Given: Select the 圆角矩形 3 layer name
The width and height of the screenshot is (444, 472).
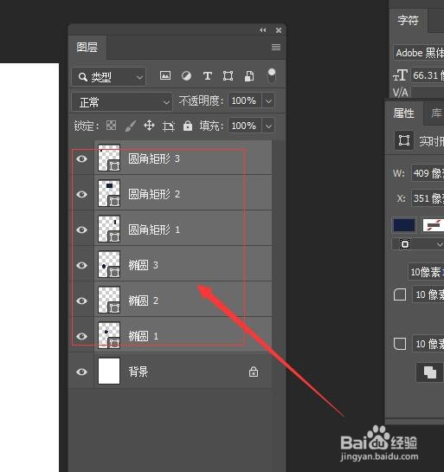Looking at the screenshot, I should (x=154, y=158).
